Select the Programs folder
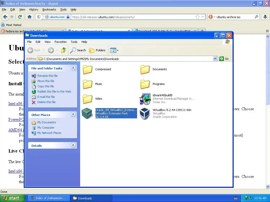 [152, 84]
